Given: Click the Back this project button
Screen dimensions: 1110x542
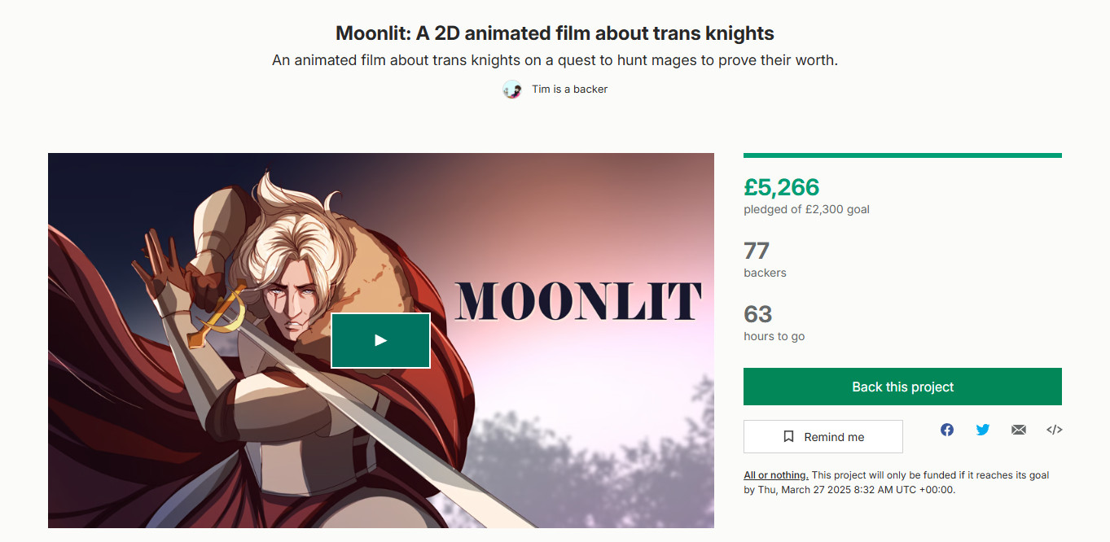Looking at the screenshot, I should [x=902, y=387].
